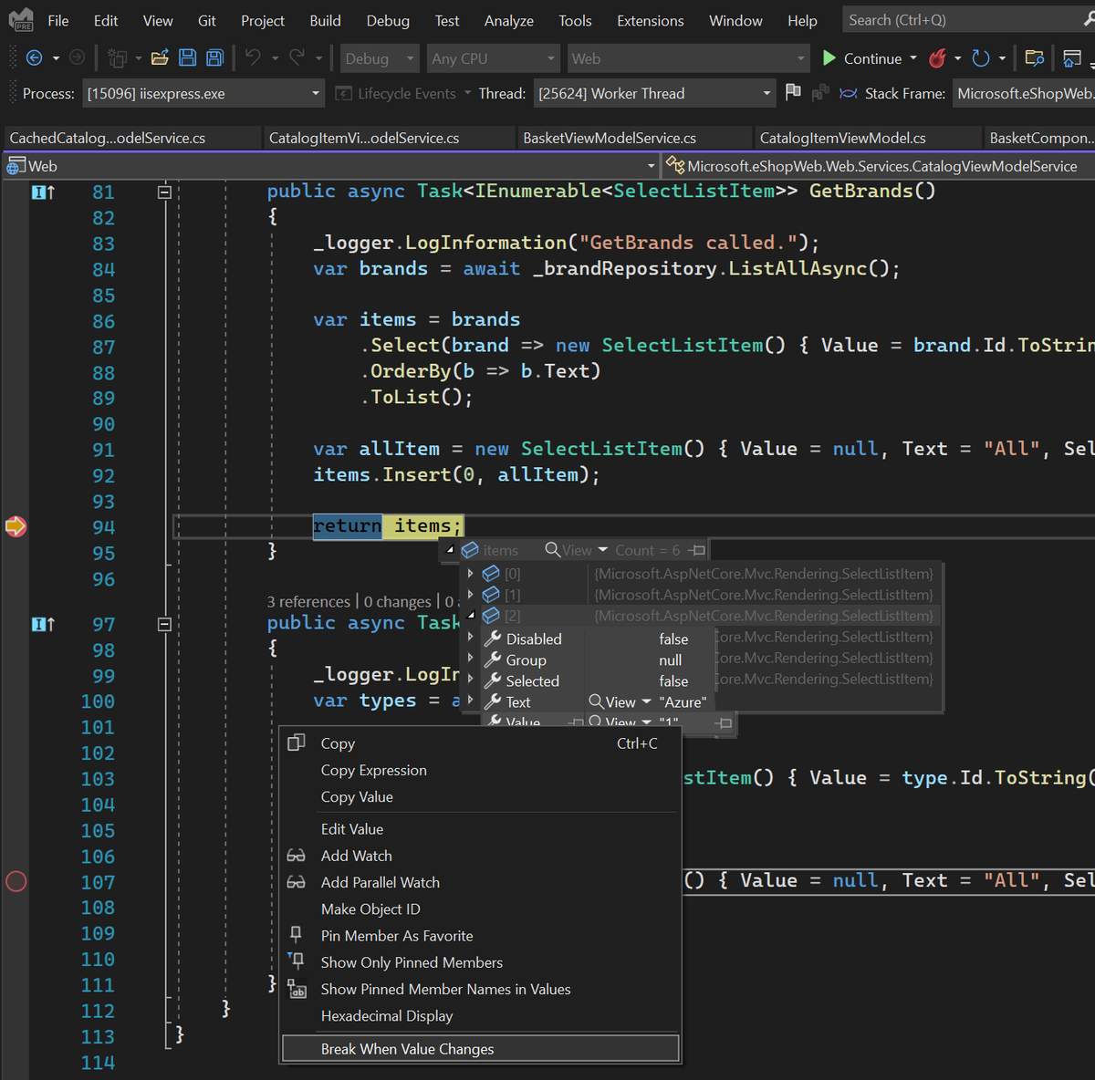Screen dimensions: 1095x1080
Task: Click the Hot Reload flame icon
Action: pyautogui.click(x=937, y=58)
